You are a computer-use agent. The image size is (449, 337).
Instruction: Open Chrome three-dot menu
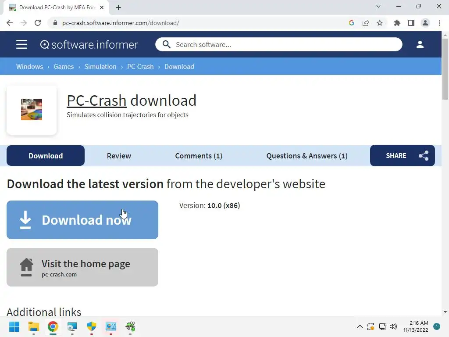[x=439, y=23]
